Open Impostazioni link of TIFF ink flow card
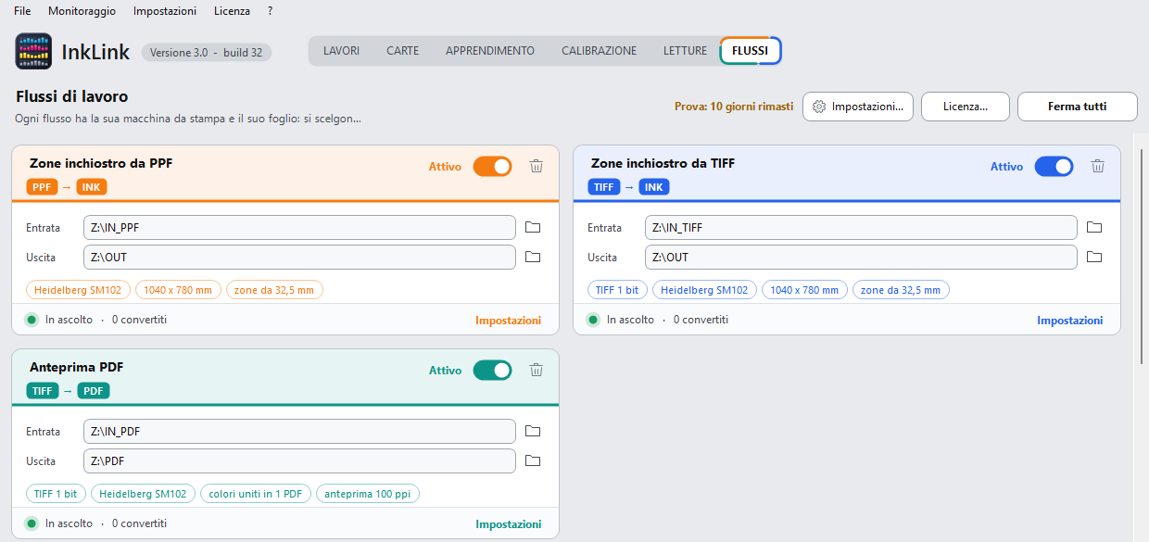The image size is (1149, 542). point(1070,321)
